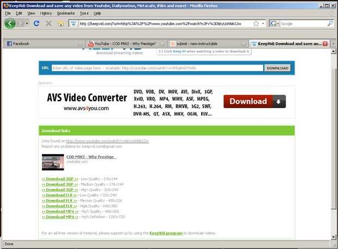Open the list all tabs dropdown
This screenshot has width=338, height=249.
coord(333,44)
